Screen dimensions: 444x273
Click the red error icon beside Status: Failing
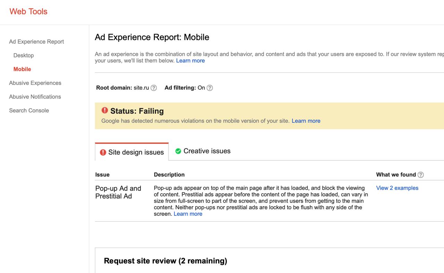click(105, 111)
